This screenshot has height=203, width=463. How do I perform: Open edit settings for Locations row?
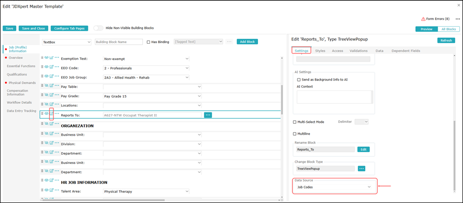point(51,105)
